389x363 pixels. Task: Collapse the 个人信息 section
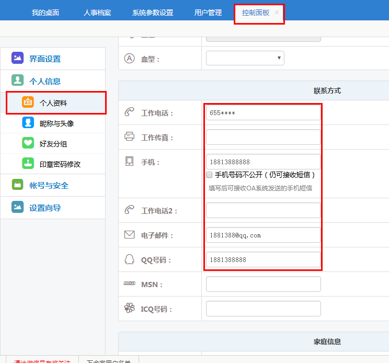coord(45,81)
